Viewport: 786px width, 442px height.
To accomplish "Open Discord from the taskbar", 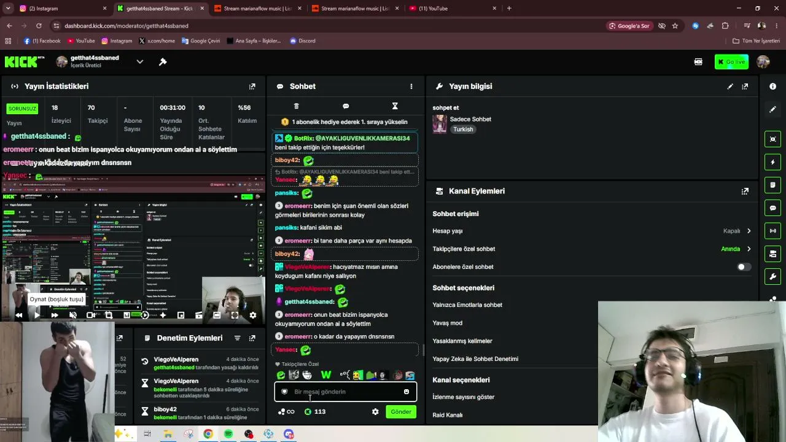I will coord(289,434).
